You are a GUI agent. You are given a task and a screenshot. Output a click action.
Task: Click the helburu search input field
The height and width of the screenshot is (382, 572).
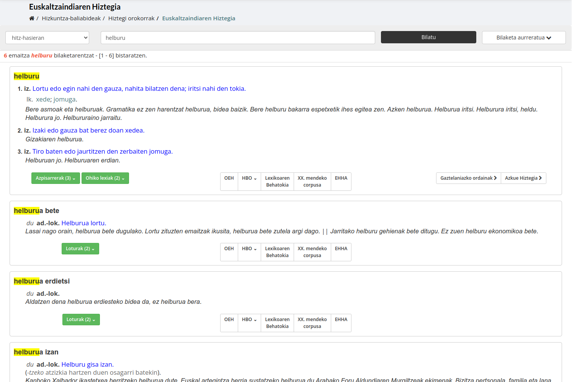237,38
